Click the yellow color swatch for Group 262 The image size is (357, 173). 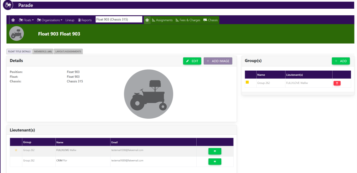tap(247, 82)
